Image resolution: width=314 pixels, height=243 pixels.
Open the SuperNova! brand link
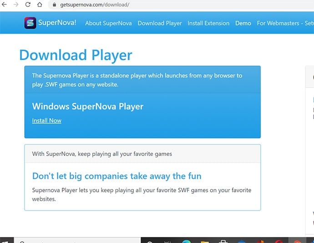[57, 23]
